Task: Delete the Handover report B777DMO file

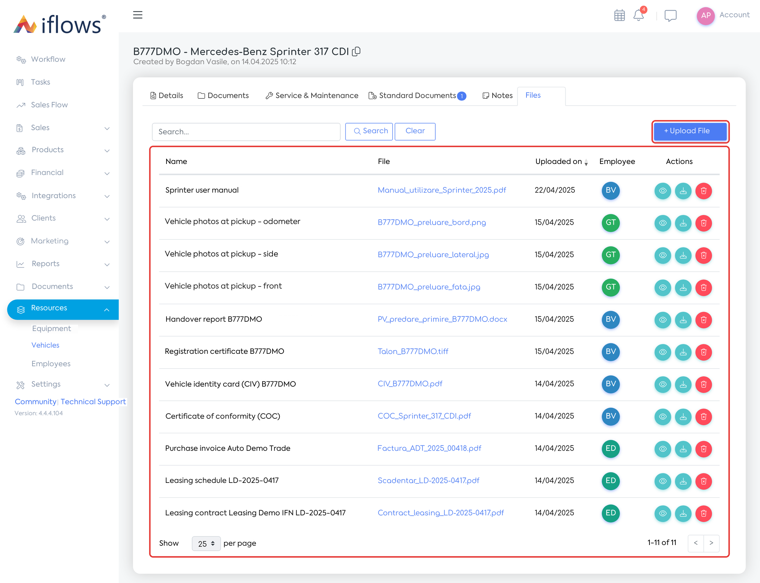Action: [x=703, y=320]
